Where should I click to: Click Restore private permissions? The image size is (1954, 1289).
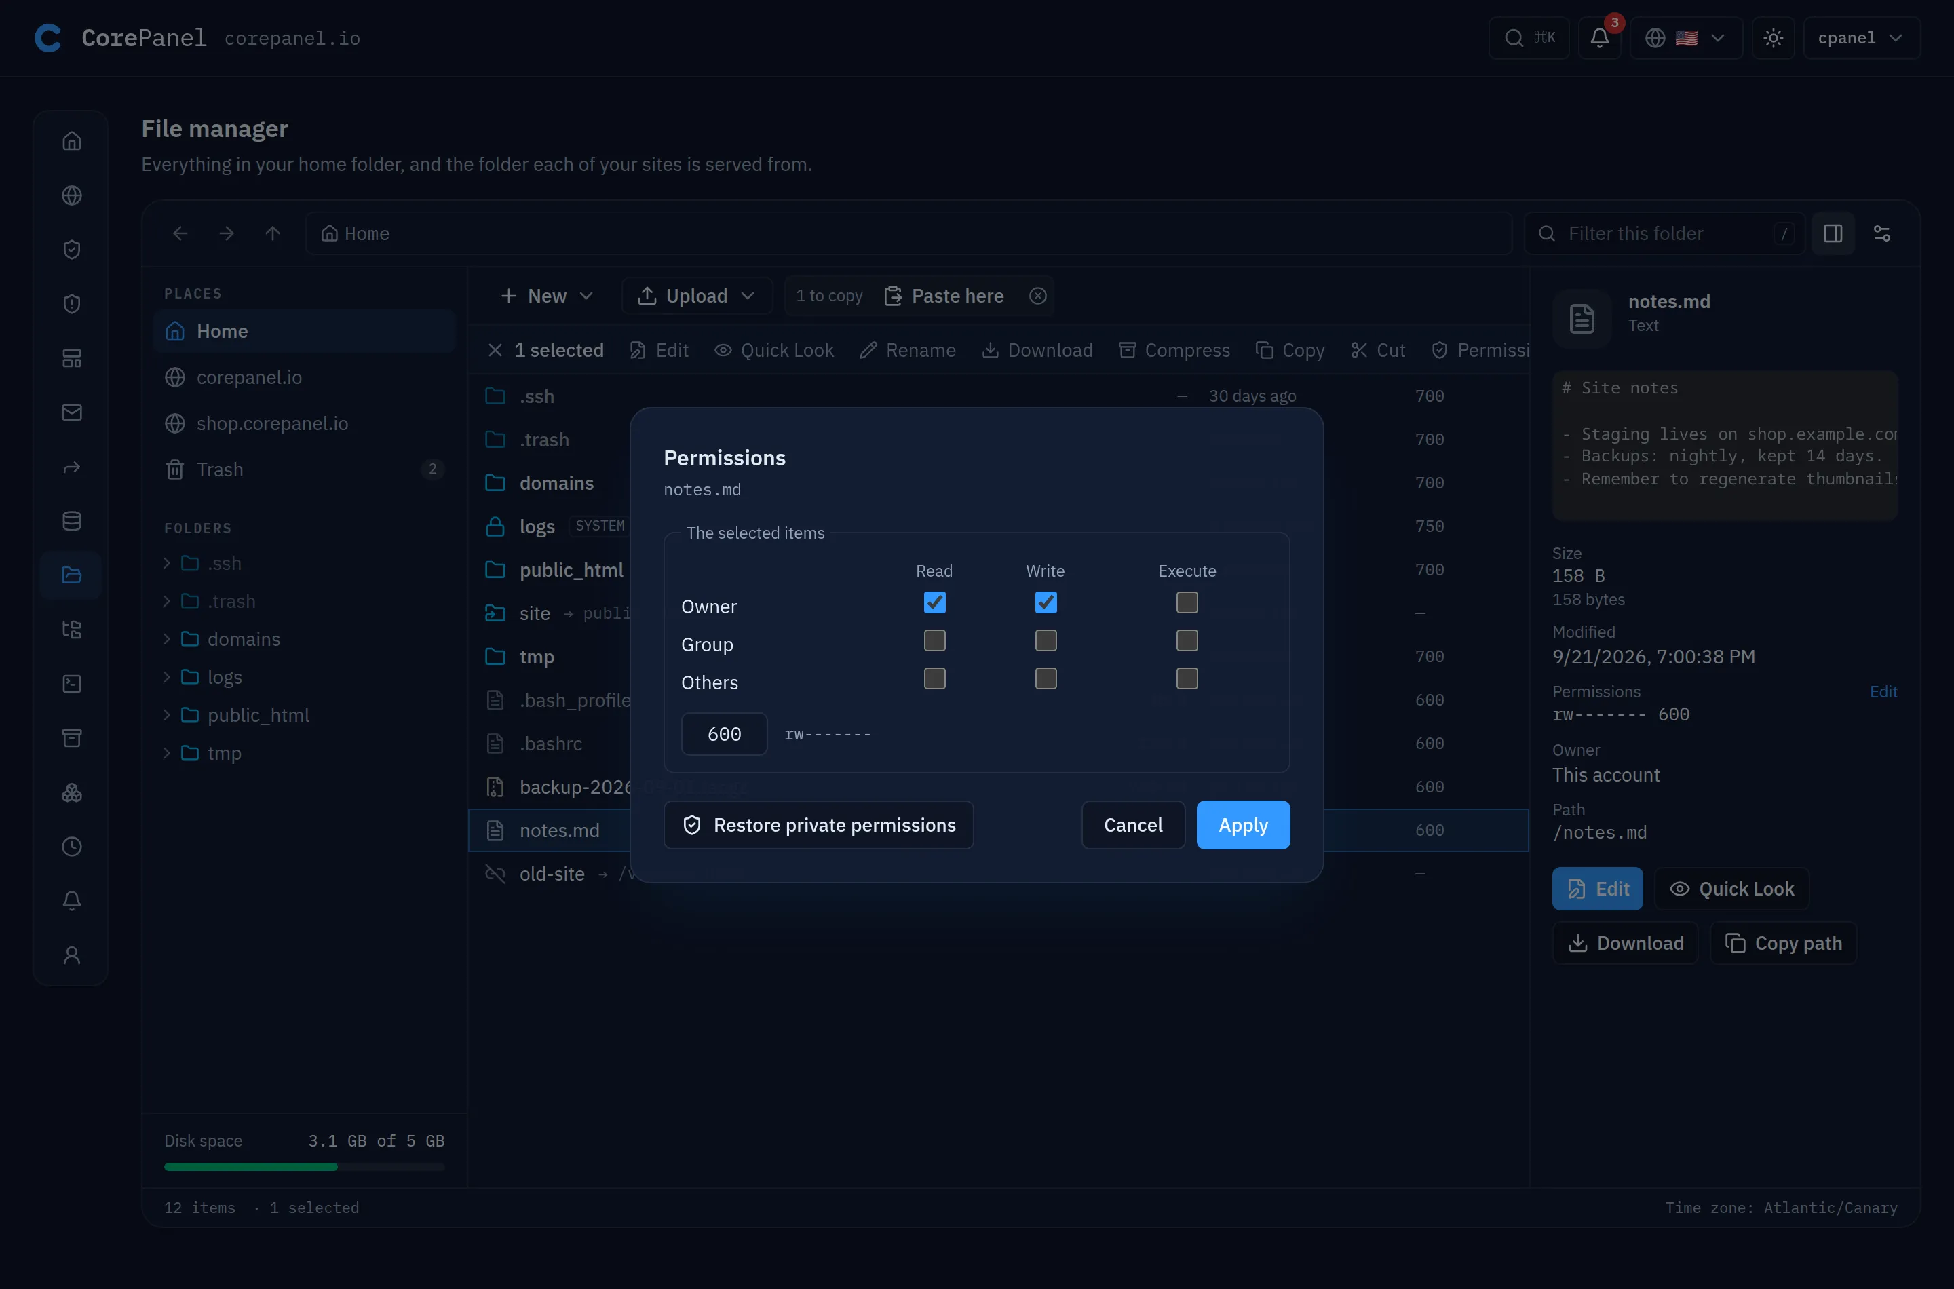(x=819, y=824)
